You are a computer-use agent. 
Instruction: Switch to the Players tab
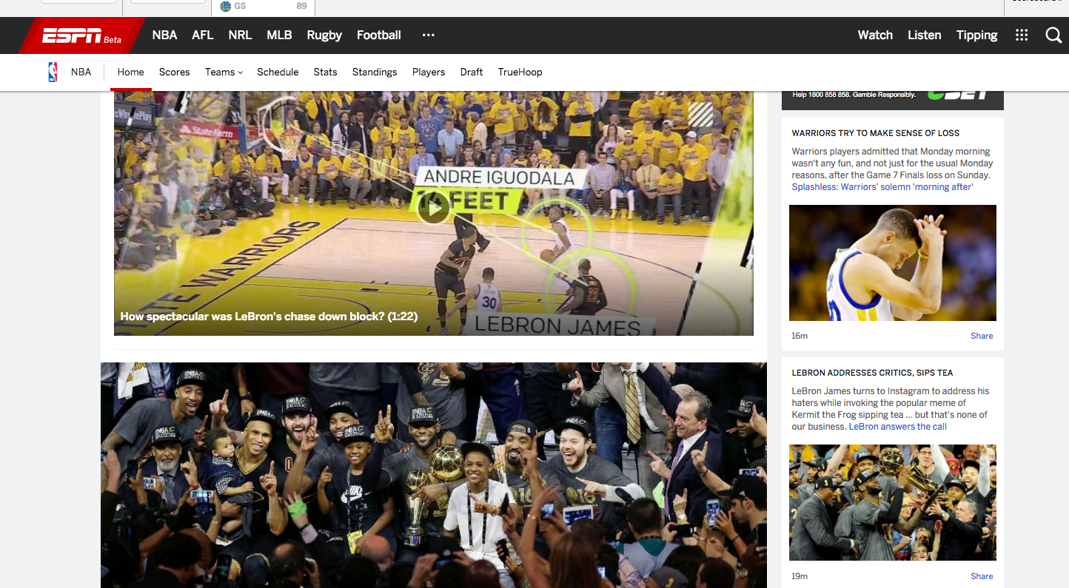pos(429,72)
